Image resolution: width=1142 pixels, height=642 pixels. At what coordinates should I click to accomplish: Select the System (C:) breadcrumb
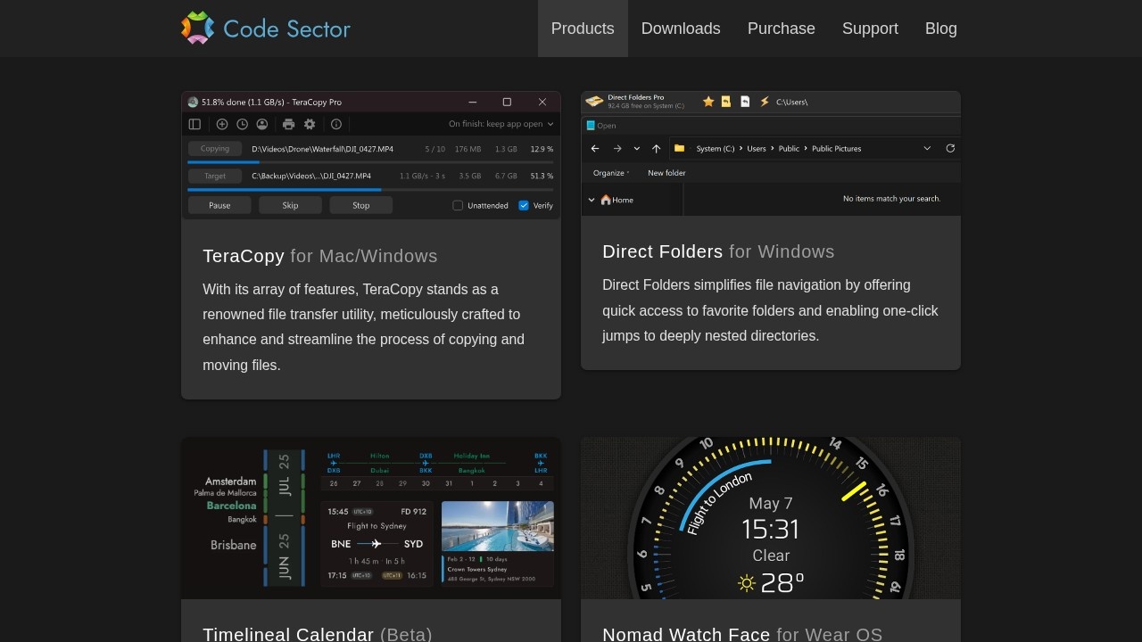click(716, 149)
